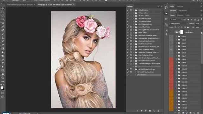Image resolution: width=203 pixels, height=114 pixels.
Task: Open the Edit Toolbar ellipsis
Action: point(3,81)
